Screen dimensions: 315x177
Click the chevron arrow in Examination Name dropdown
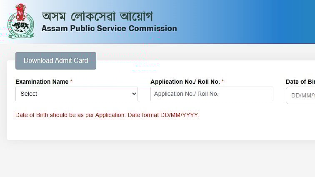tap(134, 94)
